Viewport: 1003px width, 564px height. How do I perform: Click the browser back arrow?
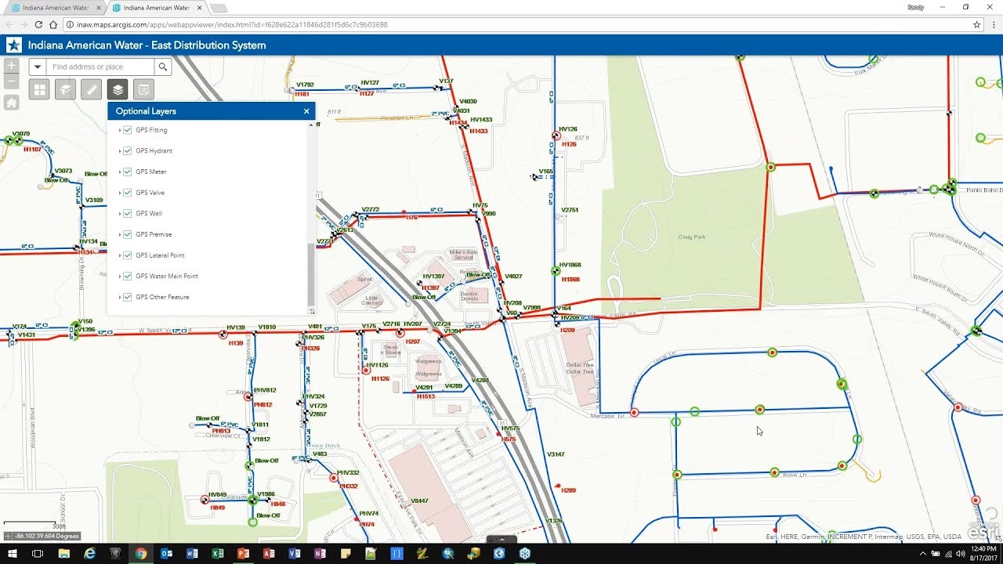(9, 24)
